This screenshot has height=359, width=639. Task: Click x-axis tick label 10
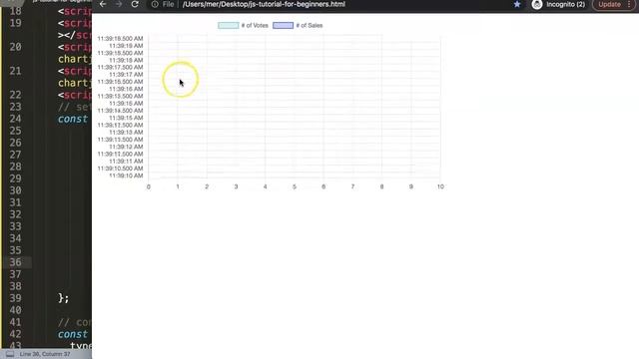[x=440, y=186]
